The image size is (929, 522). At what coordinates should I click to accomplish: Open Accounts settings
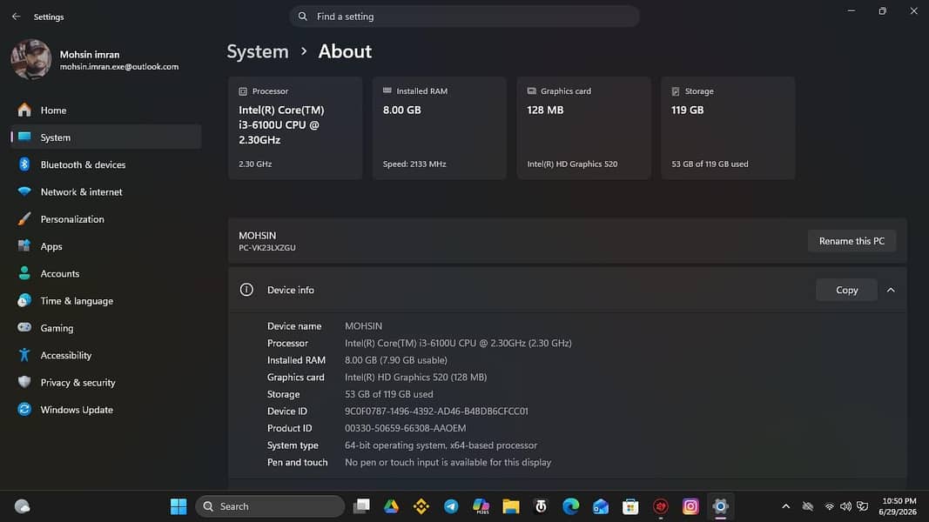click(106, 273)
